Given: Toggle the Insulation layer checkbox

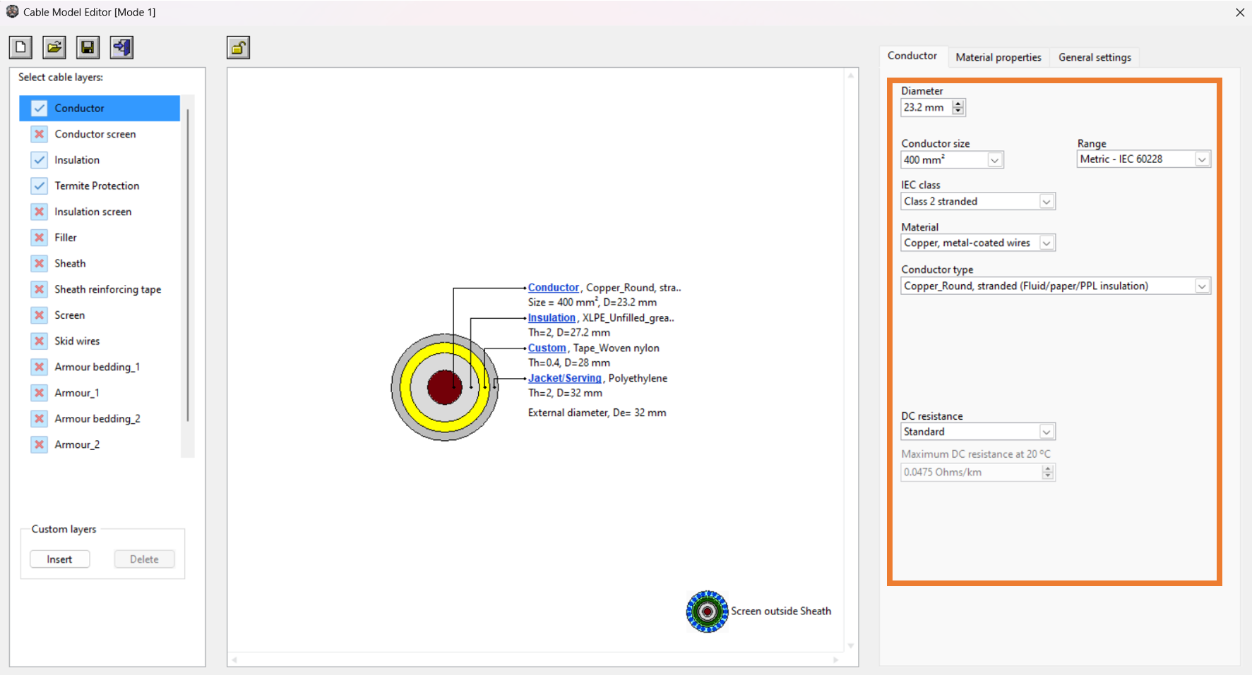Looking at the screenshot, I should 40,160.
